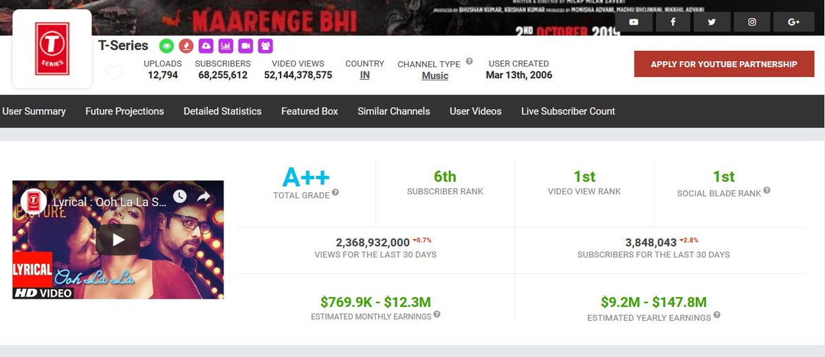Screen dimensions: 825x357
Task: Click help icon beside Estimated Yearly Earnings
Action: [717, 315]
